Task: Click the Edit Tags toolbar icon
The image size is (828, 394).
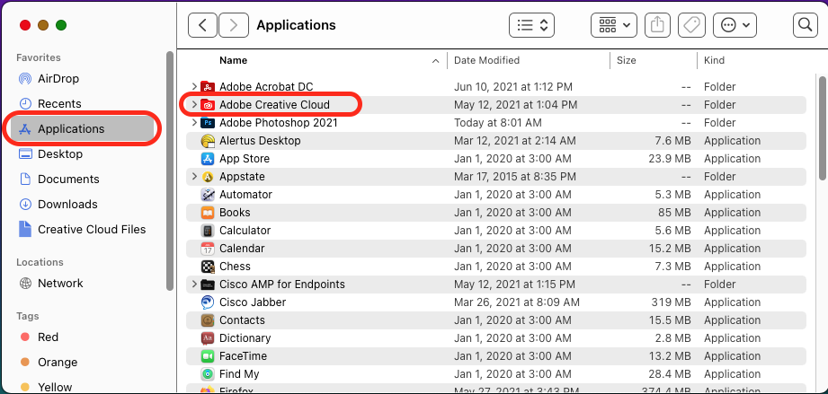Action: pyautogui.click(x=691, y=25)
